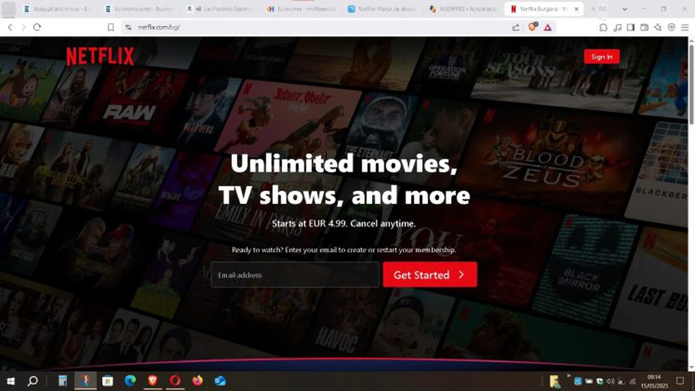Open the Brave VPN icon

(672, 27)
